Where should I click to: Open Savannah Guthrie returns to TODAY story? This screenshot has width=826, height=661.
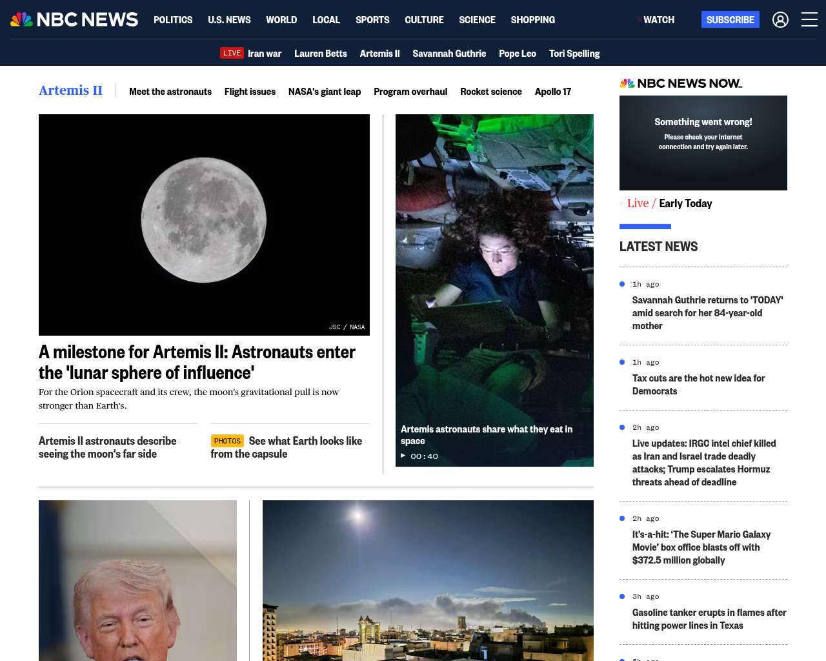(708, 313)
